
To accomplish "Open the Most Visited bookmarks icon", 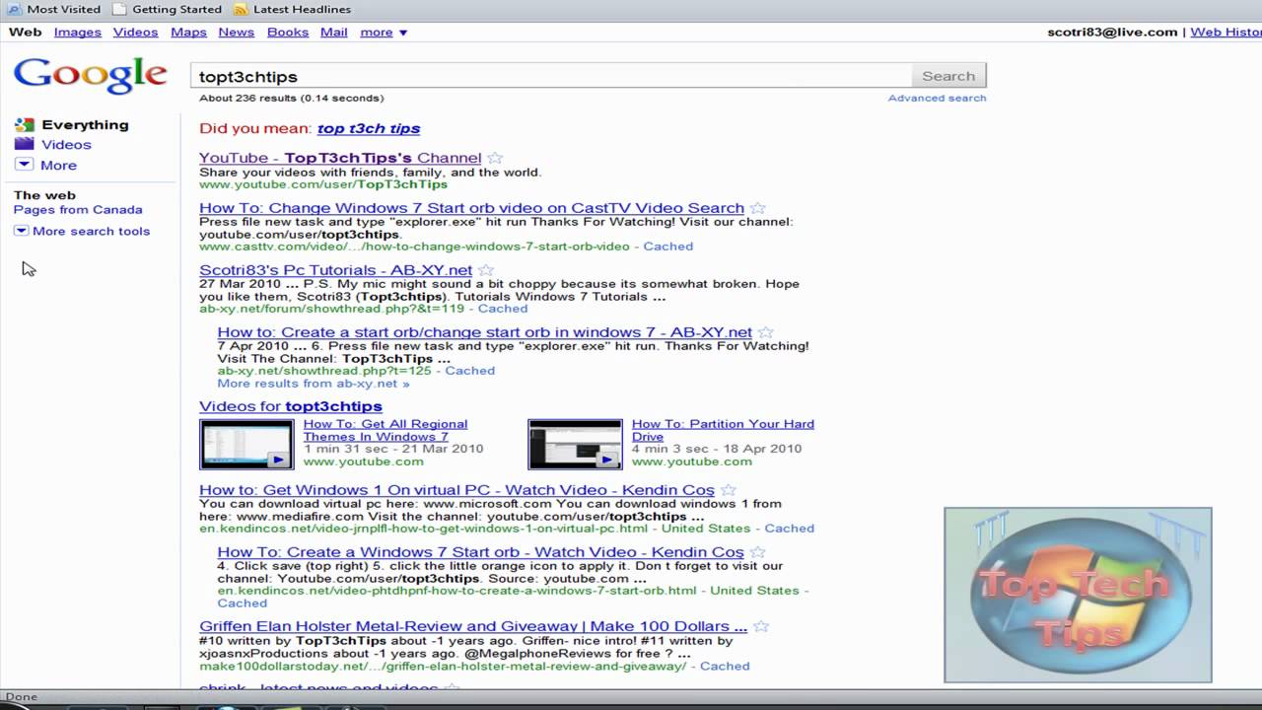I will pos(14,9).
